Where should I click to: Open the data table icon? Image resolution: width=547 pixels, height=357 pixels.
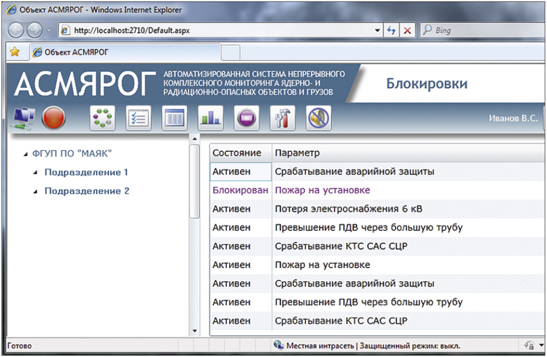coord(174,118)
